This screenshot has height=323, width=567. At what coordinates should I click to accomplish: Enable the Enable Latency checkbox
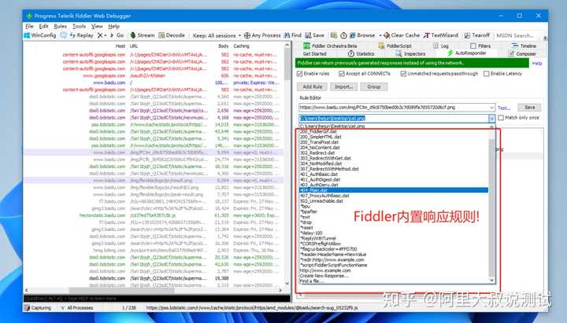pos(487,74)
